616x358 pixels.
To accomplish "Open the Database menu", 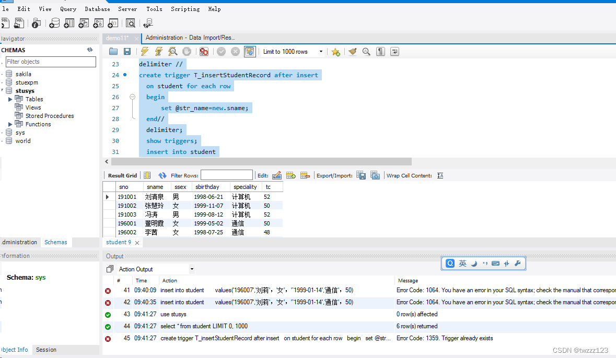I will click(x=97, y=8).
